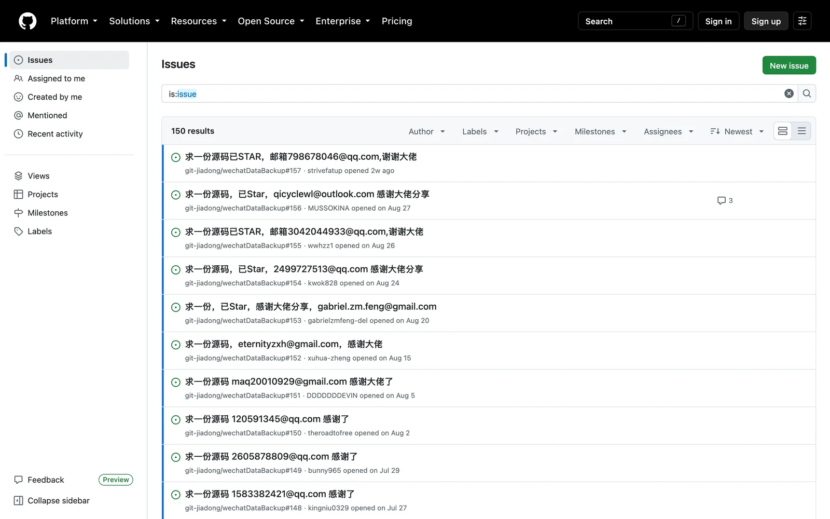
Task: Open the global navigation settings icon
Action: tap(802, 21)
